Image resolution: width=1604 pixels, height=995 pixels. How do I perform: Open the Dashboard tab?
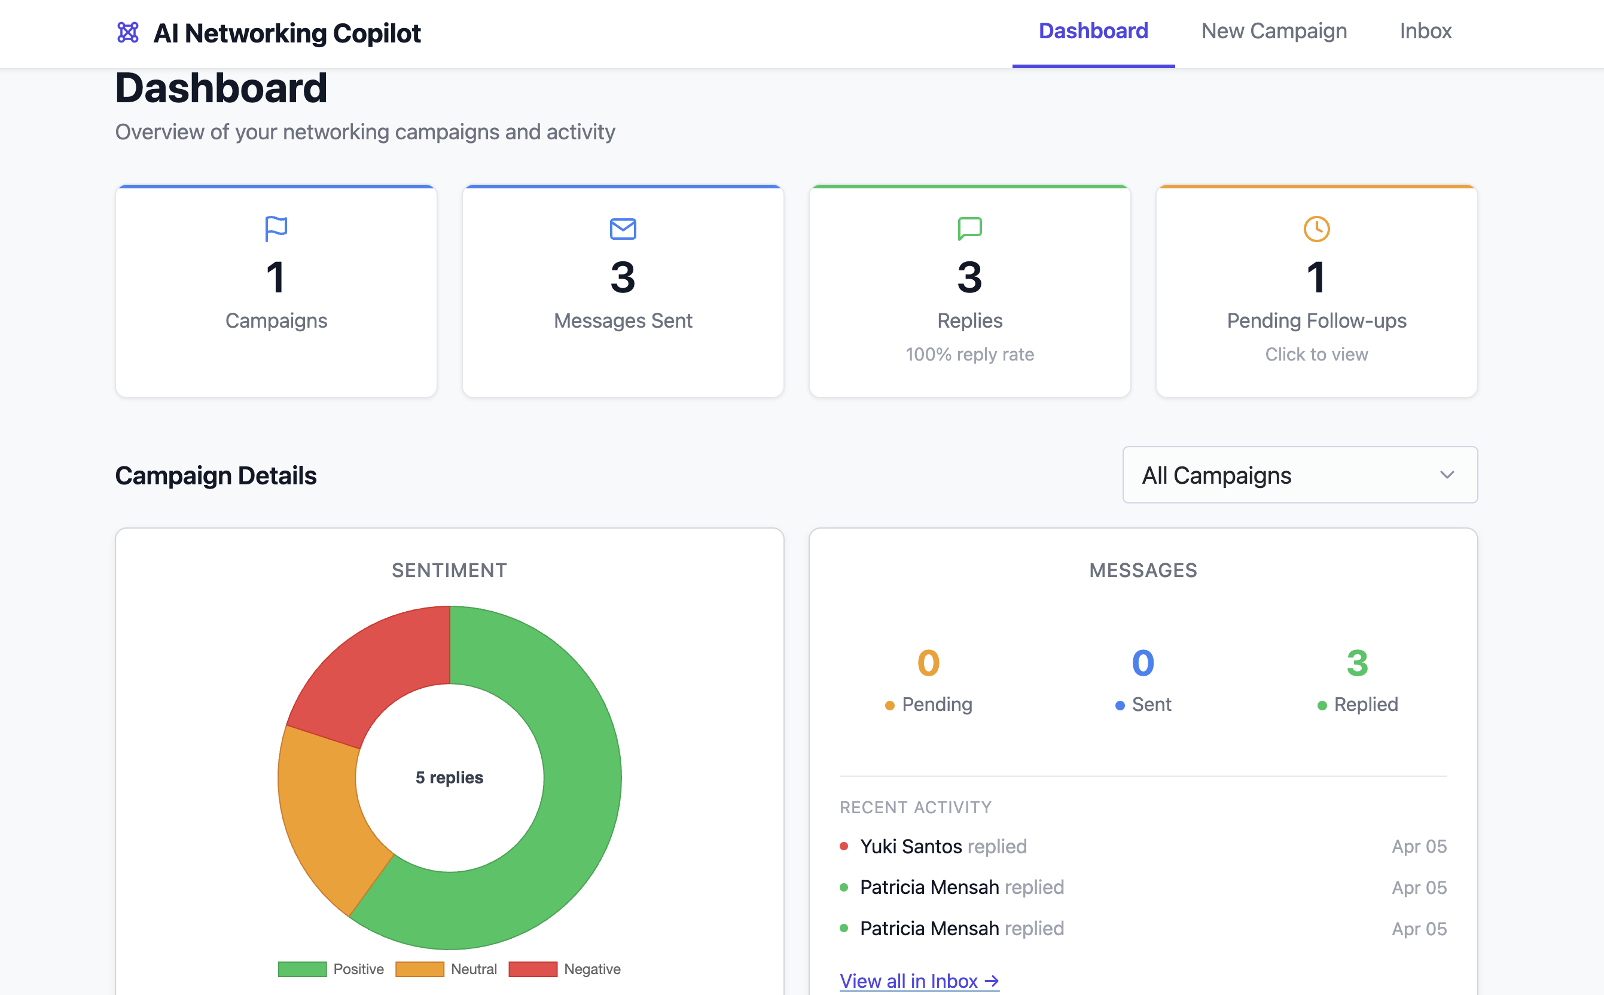coord(1093,31)
